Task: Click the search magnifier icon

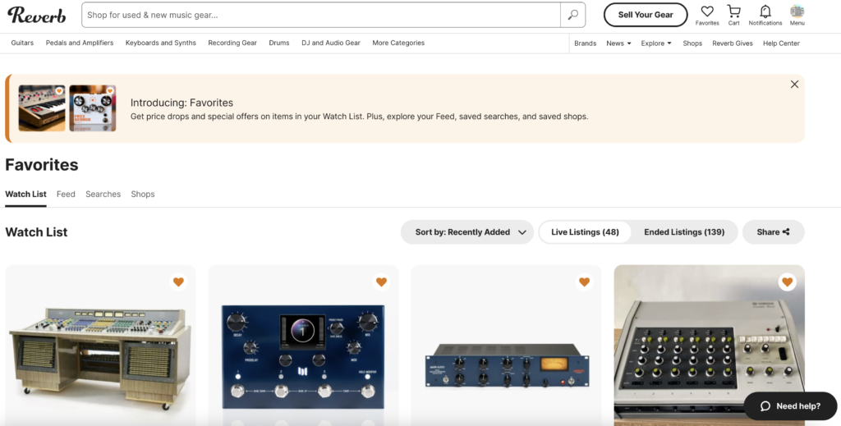Action: 572,15
